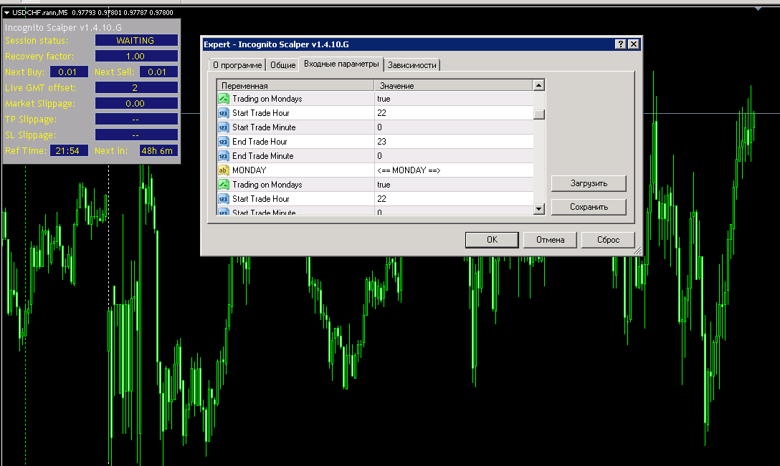
Task: Click the chart title dropdown triangle near USDCHF
Action: click(7, 12)
